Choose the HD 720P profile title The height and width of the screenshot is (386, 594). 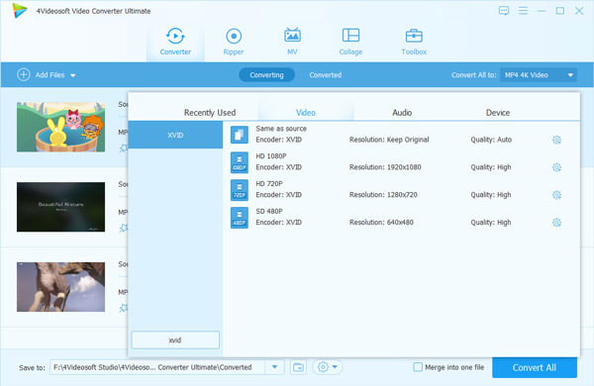point(269,184)
